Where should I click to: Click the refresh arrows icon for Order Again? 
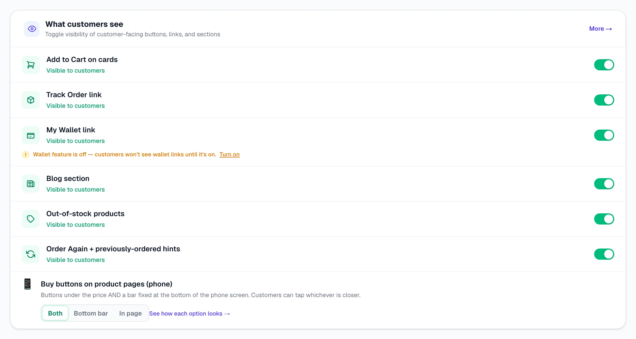[31, 254]
